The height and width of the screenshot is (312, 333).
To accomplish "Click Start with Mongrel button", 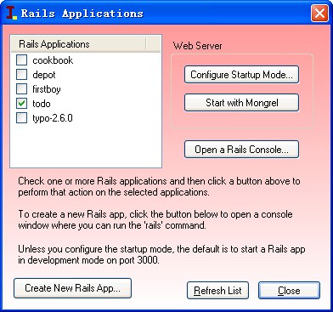I will click(x=241, y=103).
